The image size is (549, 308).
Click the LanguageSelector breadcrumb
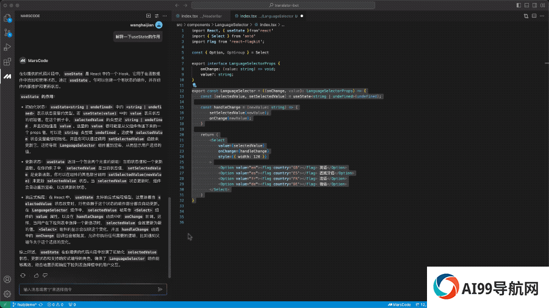(231, 25)
